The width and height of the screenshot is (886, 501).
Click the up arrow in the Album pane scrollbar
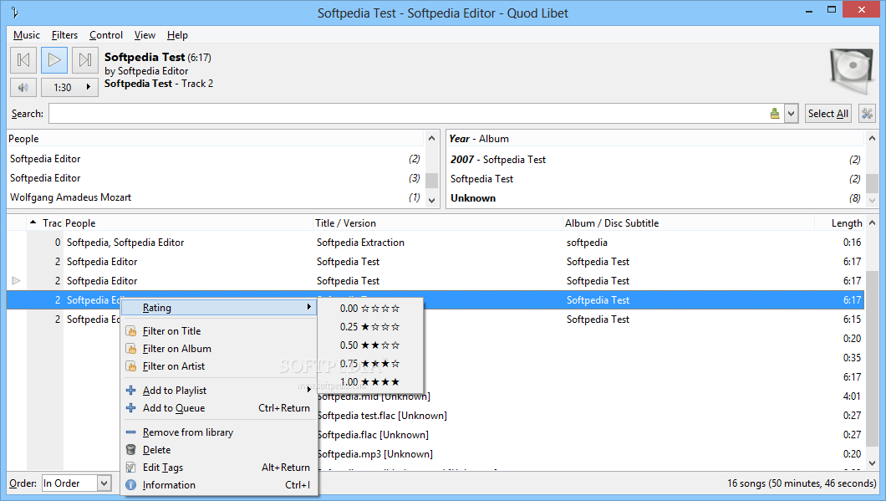(872, 139)
